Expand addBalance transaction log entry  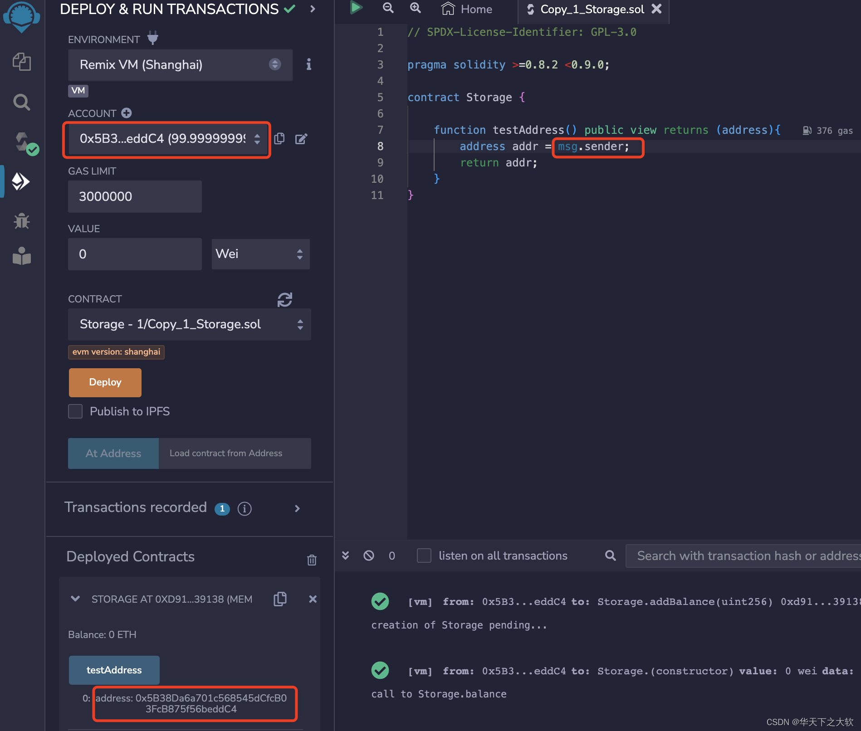[616, 602]
